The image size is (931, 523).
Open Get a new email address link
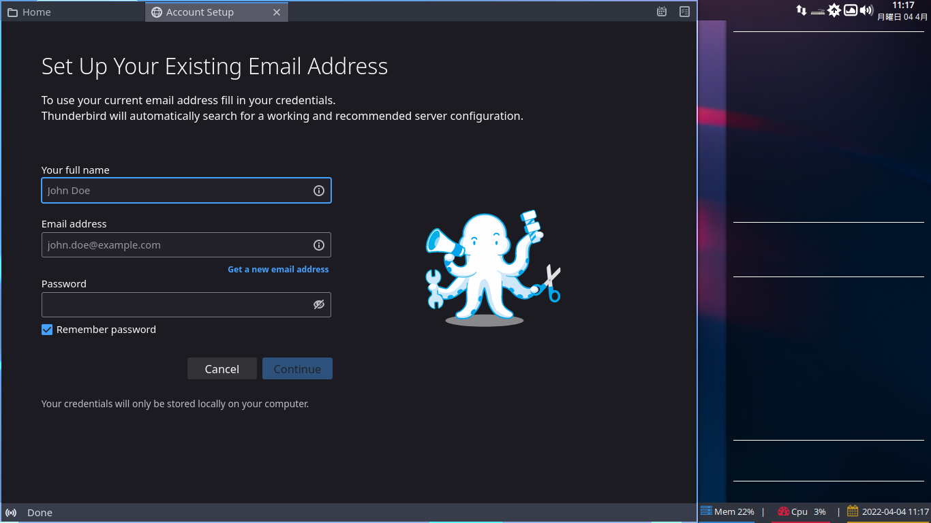278,270
